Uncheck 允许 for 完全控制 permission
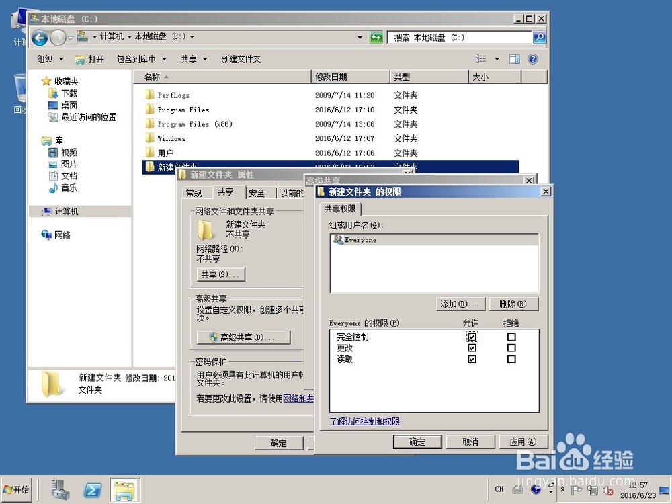Image resolution: width=672 pixels, height=504 pixels. tap(472, 336)
